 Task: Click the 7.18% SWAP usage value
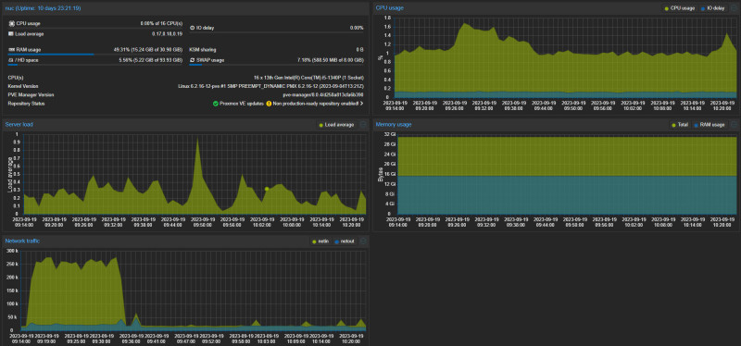tap(331, 60)
